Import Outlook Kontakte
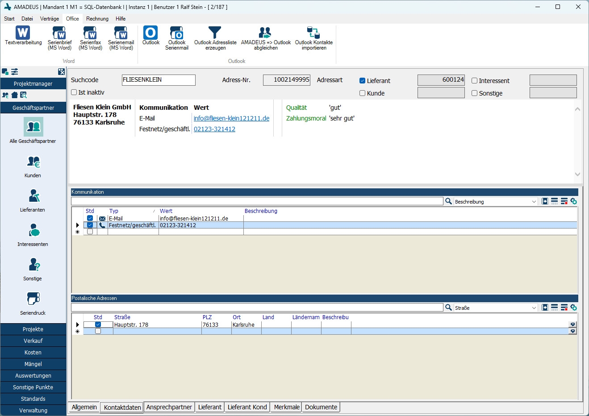589x416 pixels. click(313, 33)
